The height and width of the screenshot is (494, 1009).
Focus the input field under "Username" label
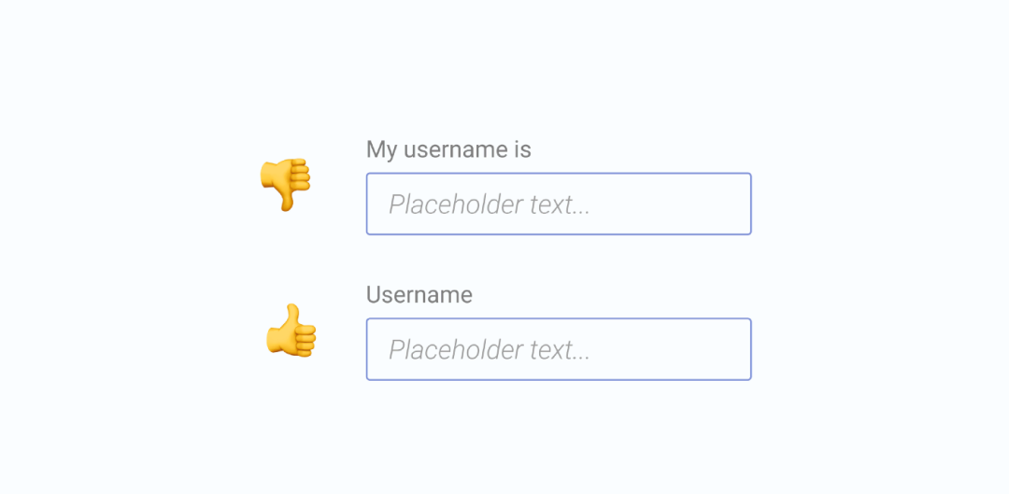[x=559, y=349]
